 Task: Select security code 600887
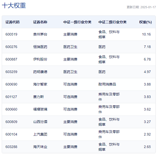(11, 59)
